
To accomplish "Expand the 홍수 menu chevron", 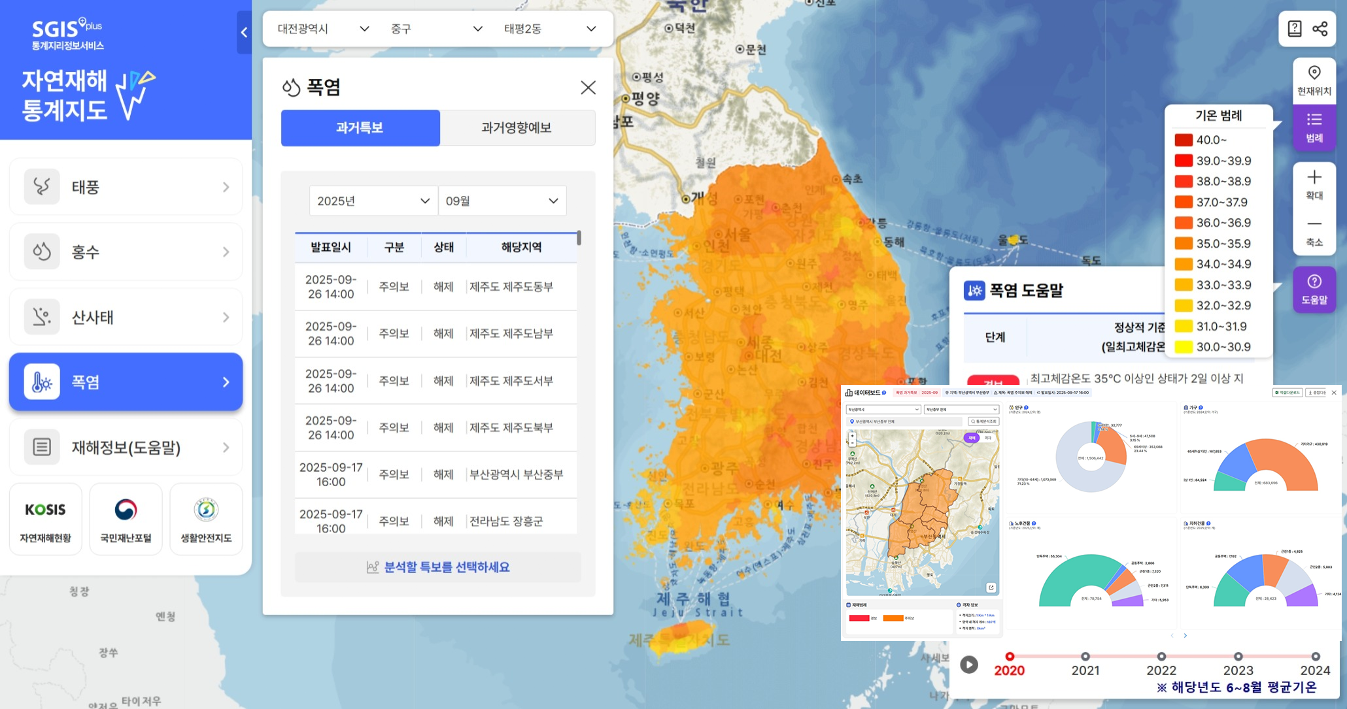I will point(226,252).
